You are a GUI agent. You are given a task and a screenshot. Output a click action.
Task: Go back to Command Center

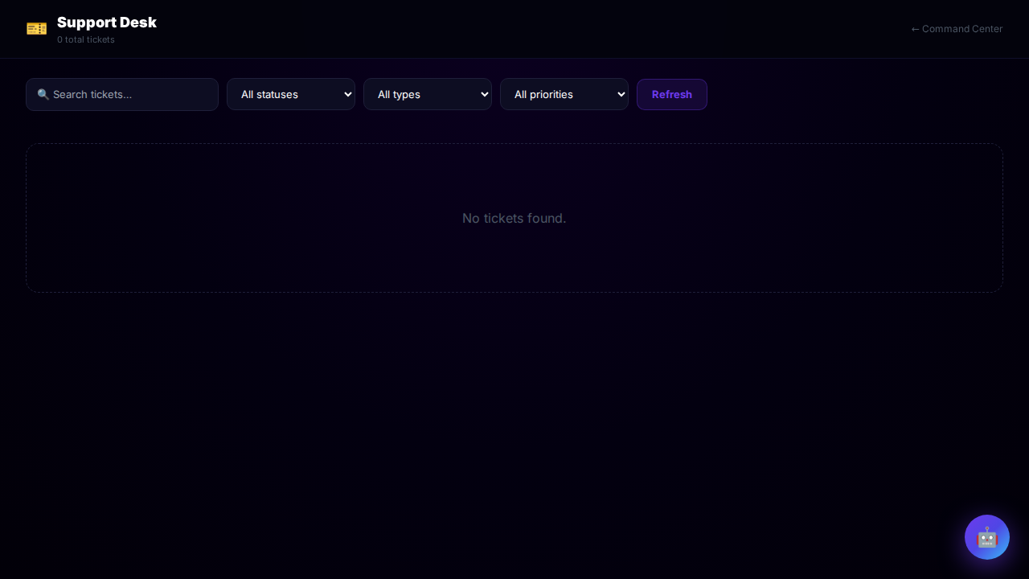click(961, 29)
